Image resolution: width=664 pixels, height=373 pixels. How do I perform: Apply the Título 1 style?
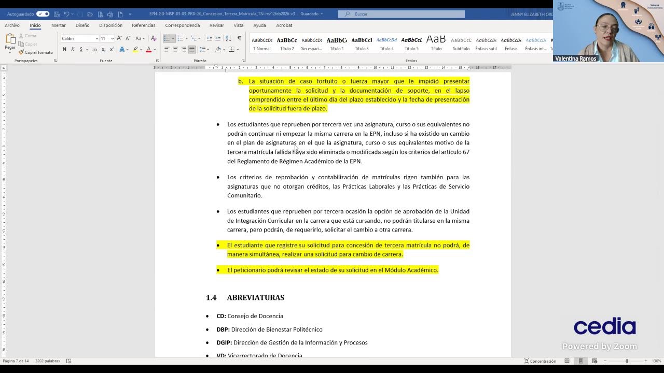(337, 44)
